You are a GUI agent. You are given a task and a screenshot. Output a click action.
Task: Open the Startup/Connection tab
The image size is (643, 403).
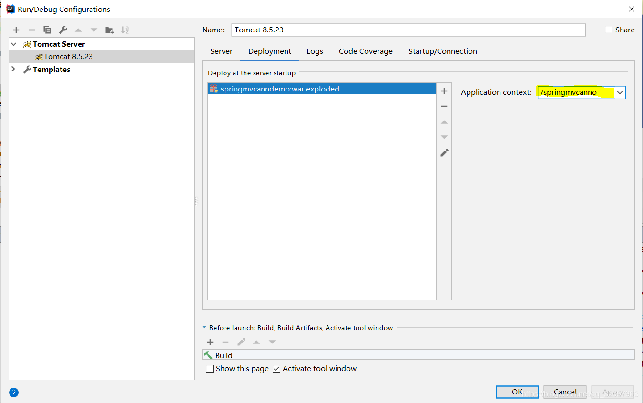click(x=443, y=51)
